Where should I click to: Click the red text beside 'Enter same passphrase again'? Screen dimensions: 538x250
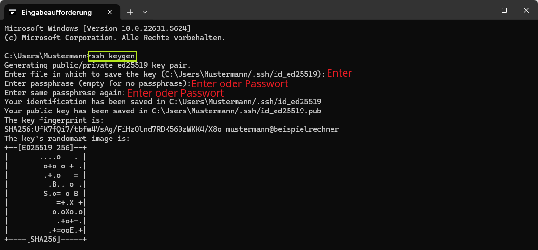176,93
